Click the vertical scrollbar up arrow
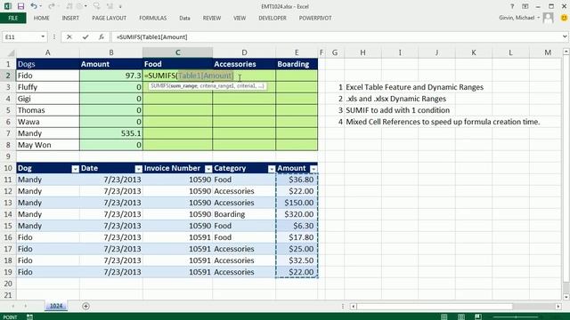Viewport: 570px width, 320px height. [x=566, y=52]
